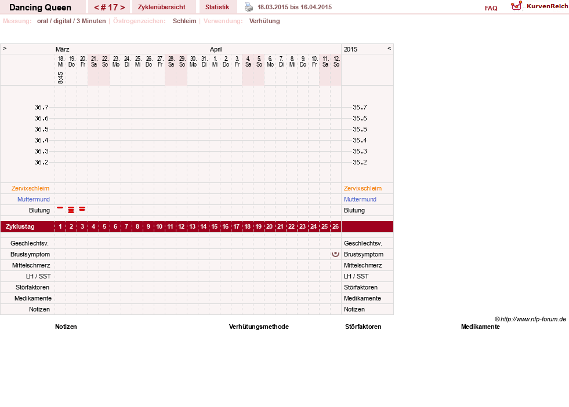Click the right LH / SST row label
Viewport: 569px width, 407px height.
(x=356, y=276)
